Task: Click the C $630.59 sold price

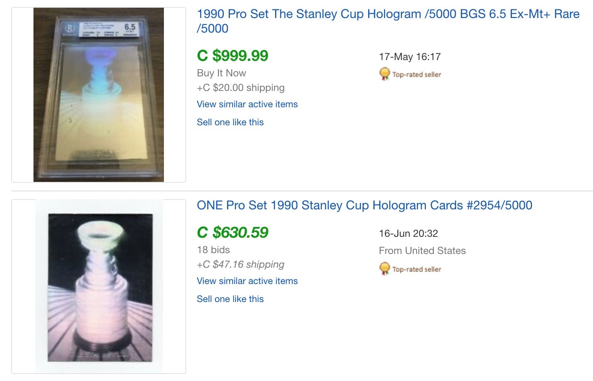Action: 233,233
